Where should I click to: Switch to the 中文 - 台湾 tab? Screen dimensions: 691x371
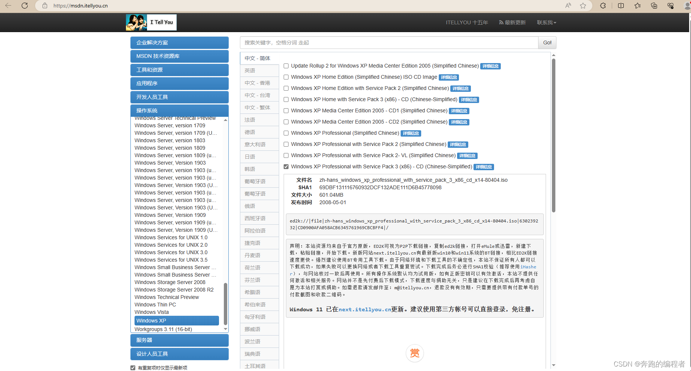[x=259, y=95]
